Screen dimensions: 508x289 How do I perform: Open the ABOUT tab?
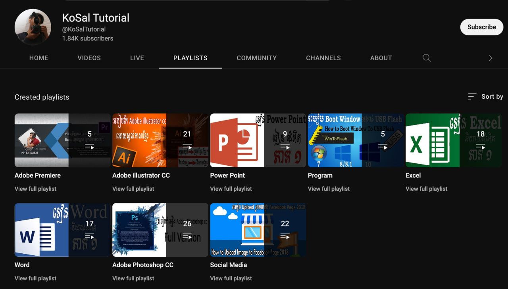[x=381, y=58]
